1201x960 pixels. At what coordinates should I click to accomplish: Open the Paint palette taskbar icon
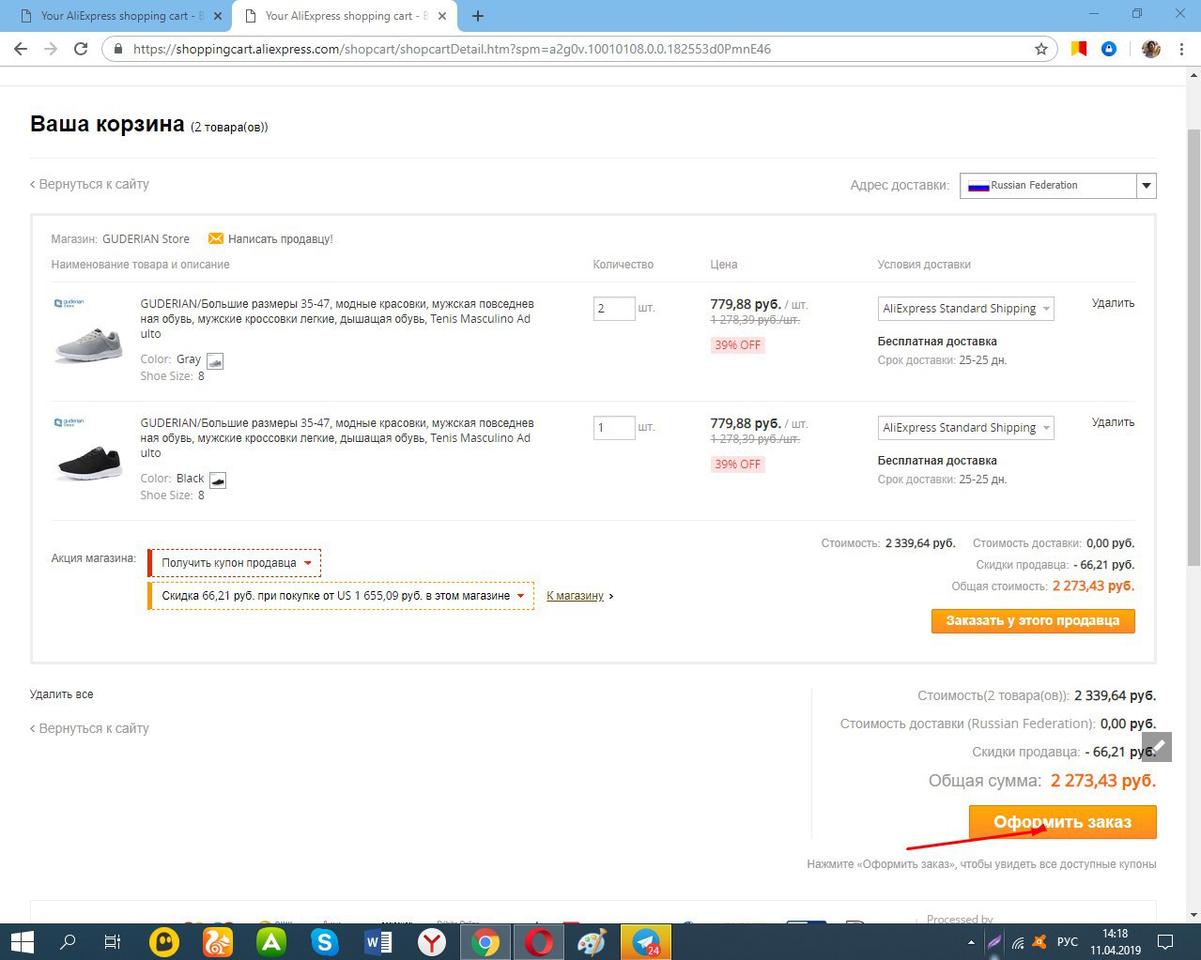pos(592,941)
